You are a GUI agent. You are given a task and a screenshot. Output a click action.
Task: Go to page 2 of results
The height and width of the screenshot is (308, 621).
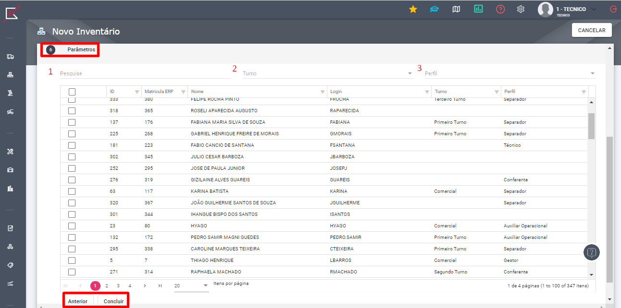[x=107, y=286]
